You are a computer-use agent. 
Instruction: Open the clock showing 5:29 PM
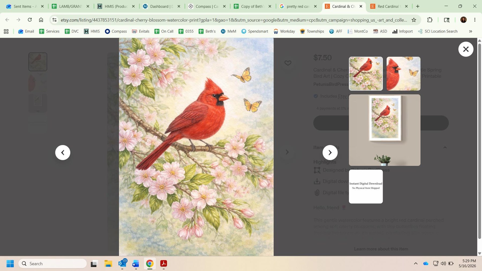[467, 264]
